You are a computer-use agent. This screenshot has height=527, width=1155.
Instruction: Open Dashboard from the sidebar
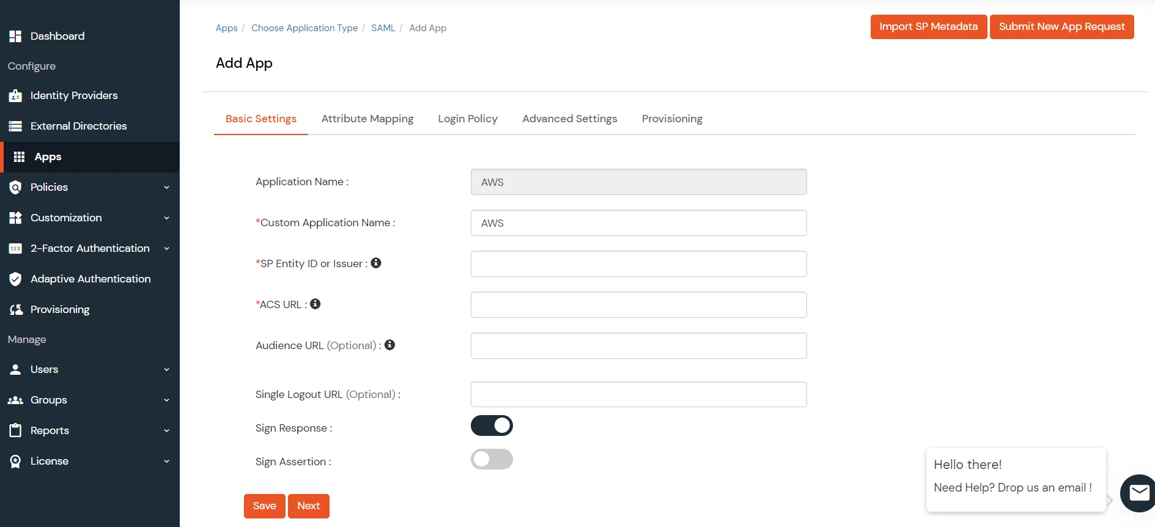tap(90, 36)
